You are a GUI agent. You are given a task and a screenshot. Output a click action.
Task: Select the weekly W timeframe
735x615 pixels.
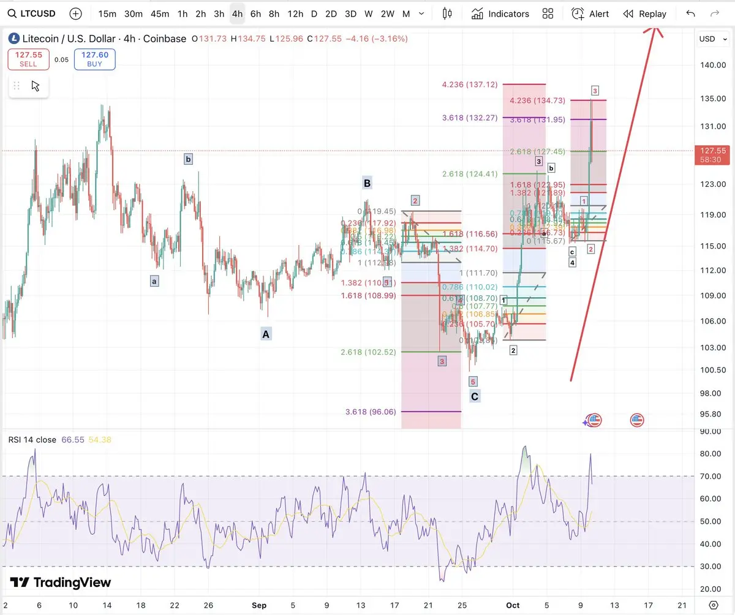368,13
